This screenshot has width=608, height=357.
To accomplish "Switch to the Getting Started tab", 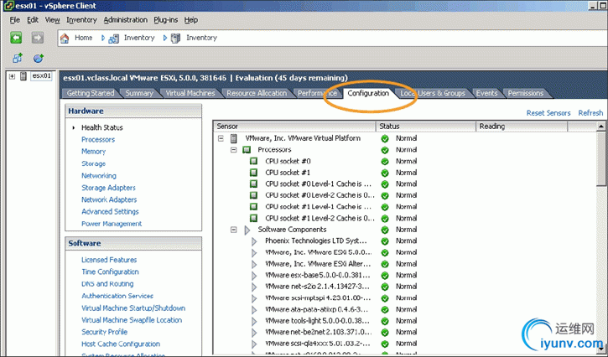I will (91, 93).
